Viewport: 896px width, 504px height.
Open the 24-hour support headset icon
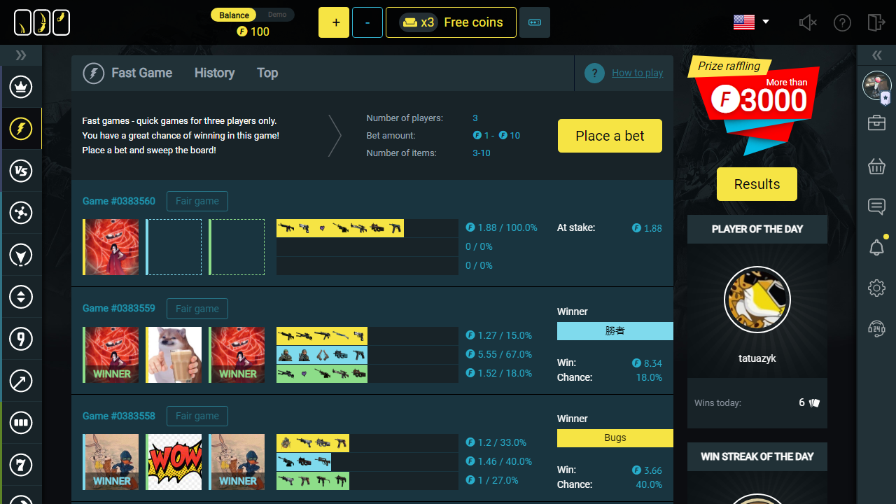coord(876,328)
